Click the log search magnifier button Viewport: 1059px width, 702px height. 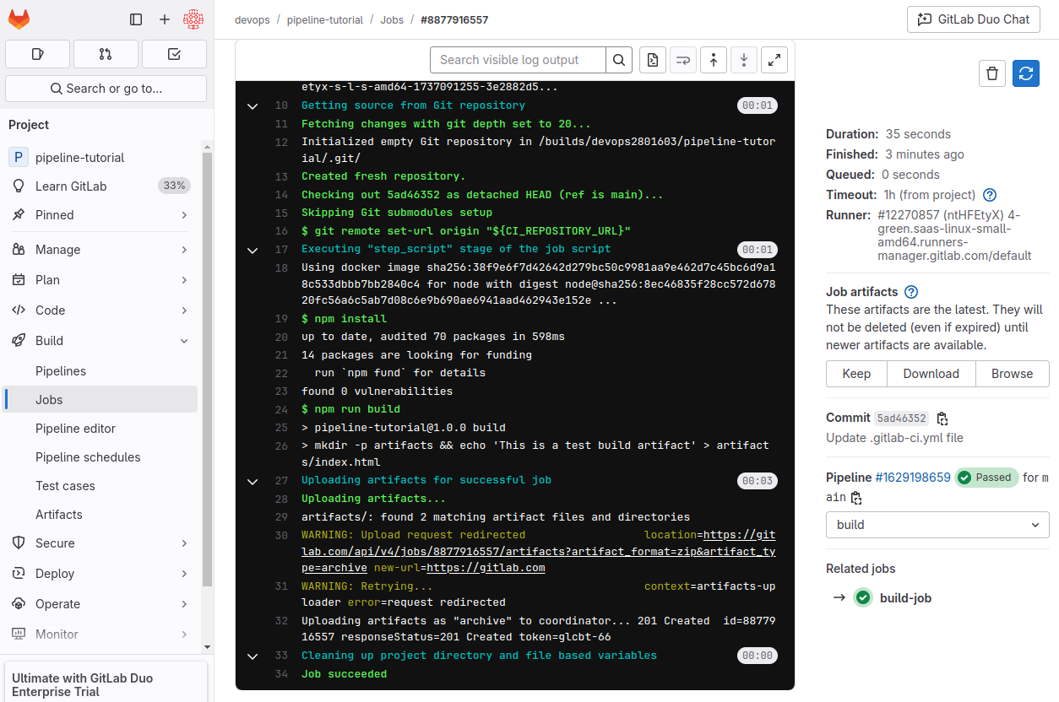click(619, 60)
